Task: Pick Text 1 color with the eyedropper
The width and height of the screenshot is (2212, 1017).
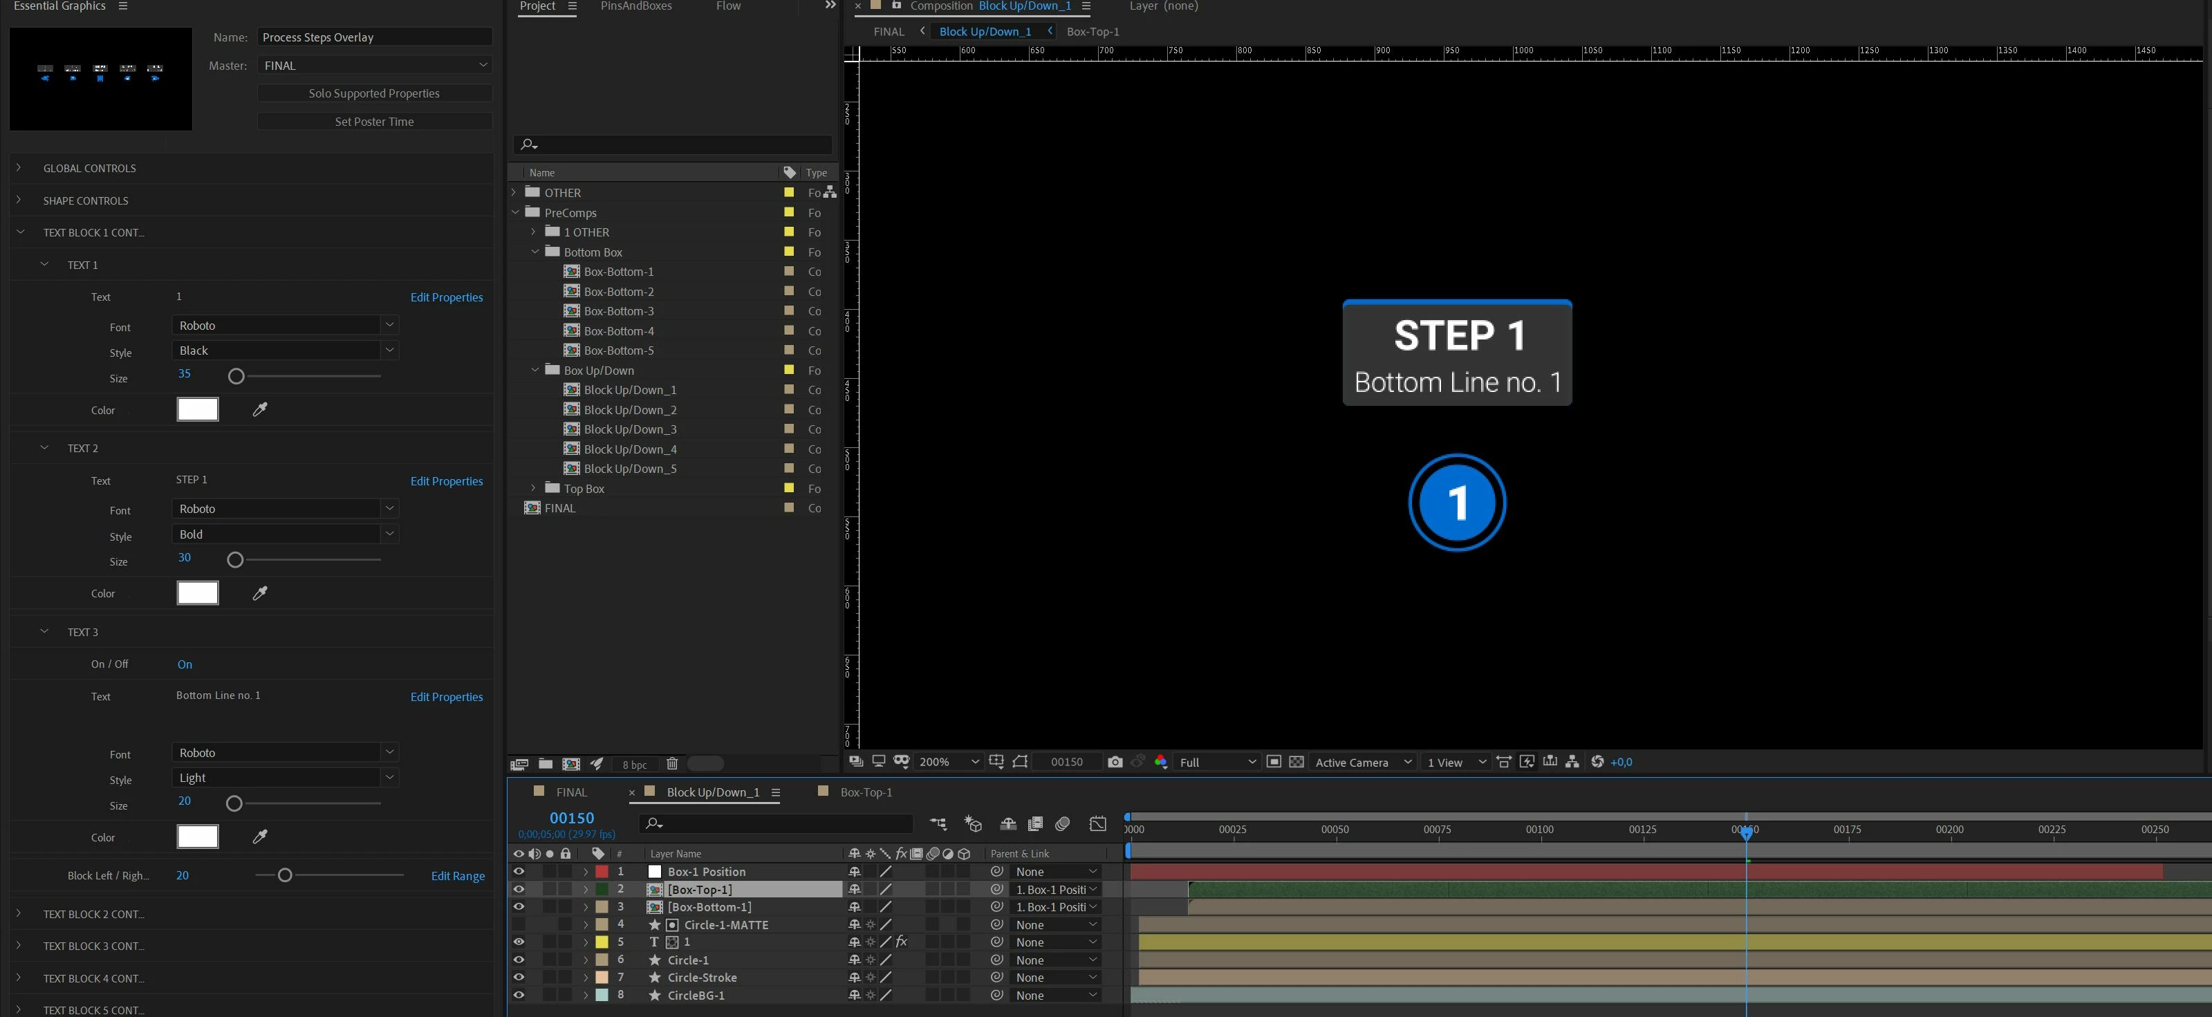Action: [260, 409]
